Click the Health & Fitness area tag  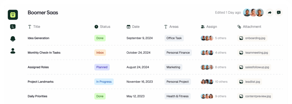[177, 96]
